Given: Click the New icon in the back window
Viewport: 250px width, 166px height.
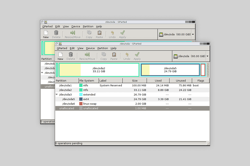Looking at the screenshot, I should [x=46, y=33].
